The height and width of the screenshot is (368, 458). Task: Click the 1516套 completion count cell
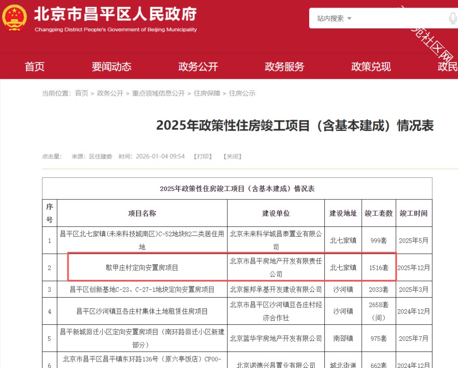pyautogui.click(x=378, y=268)
